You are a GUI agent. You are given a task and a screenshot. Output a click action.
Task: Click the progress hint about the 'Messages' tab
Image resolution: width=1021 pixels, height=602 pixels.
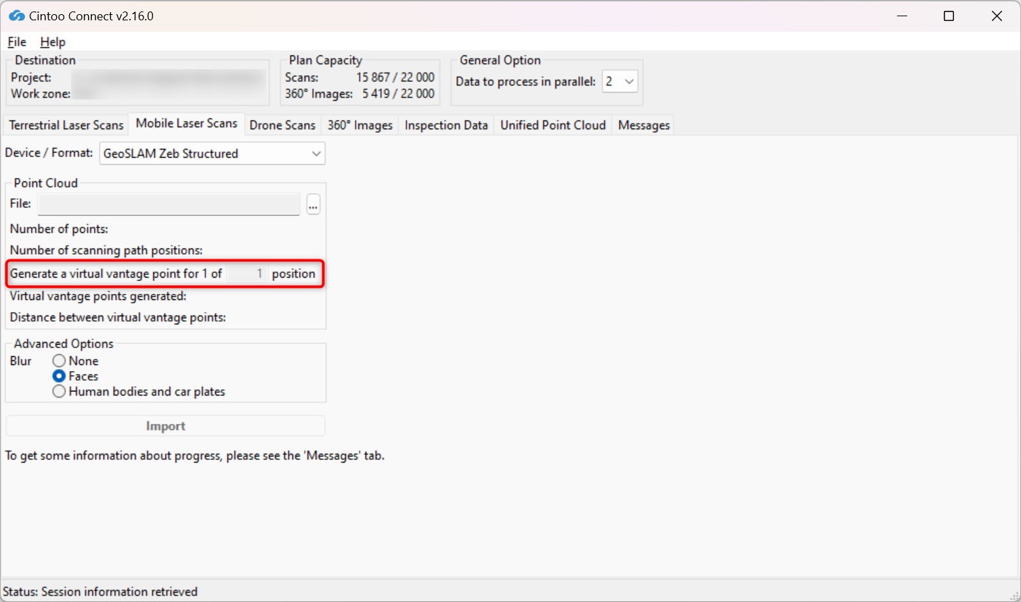195,456
